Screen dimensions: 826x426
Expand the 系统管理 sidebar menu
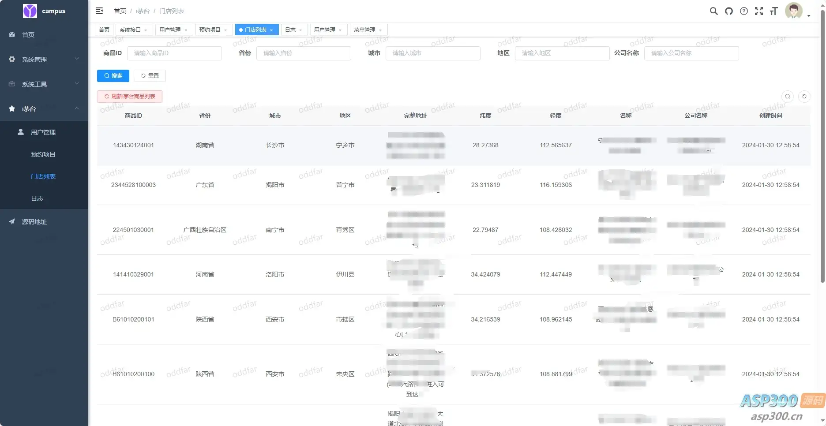(x=44, y=59)
